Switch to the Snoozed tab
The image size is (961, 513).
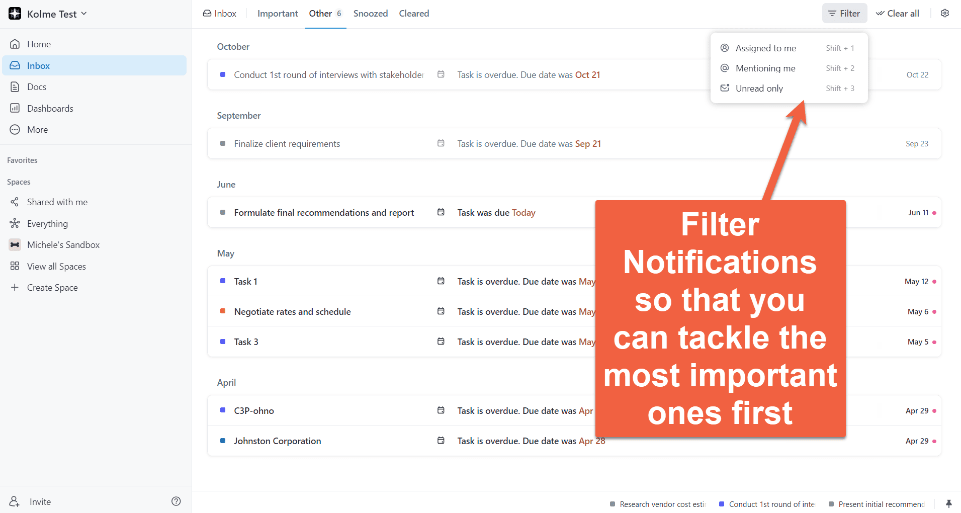pos(370,14)
